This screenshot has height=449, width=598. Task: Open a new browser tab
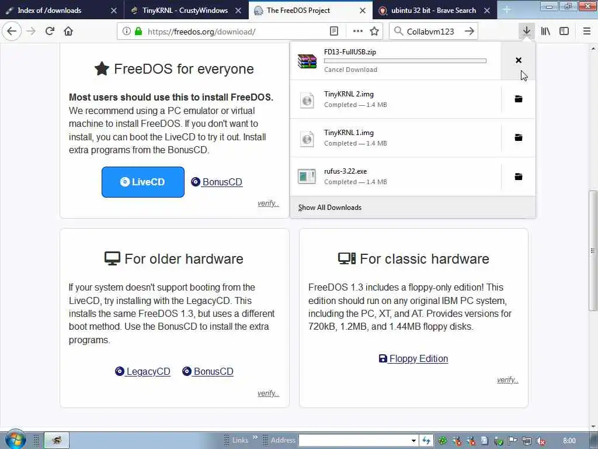coord(507,10)
